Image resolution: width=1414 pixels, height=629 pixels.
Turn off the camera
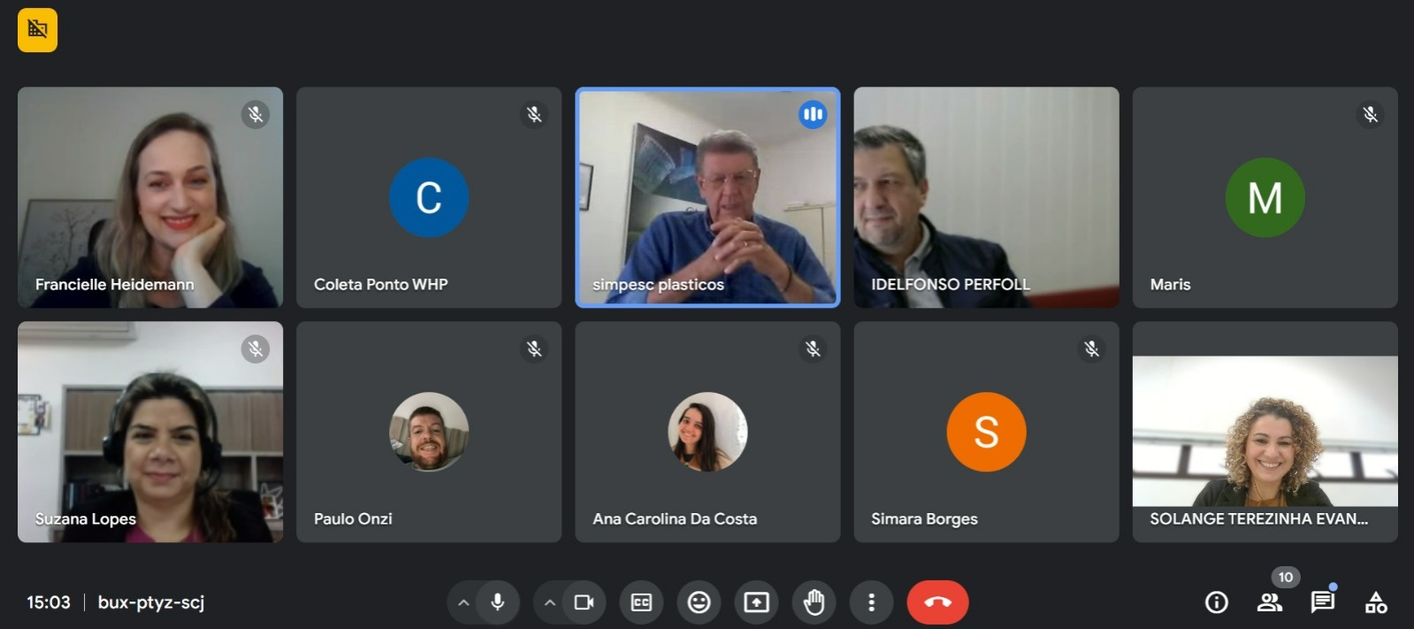coord(584,602)
